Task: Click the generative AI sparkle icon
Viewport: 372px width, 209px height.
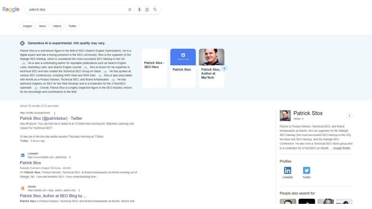Action: [22, 43]
